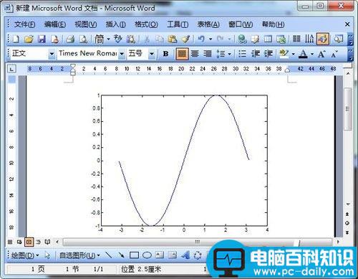Image resolution: width=358 pixels, height=279 pixels.
Task: Toggle the Drawing toolbar button
Action: coord(323,39)
